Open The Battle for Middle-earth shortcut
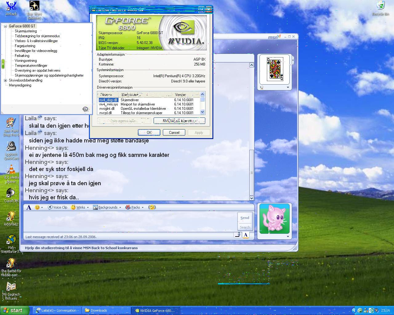 pos(11,267)
